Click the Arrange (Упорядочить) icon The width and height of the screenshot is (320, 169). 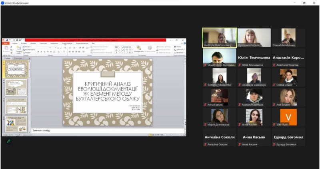point(139,48)
